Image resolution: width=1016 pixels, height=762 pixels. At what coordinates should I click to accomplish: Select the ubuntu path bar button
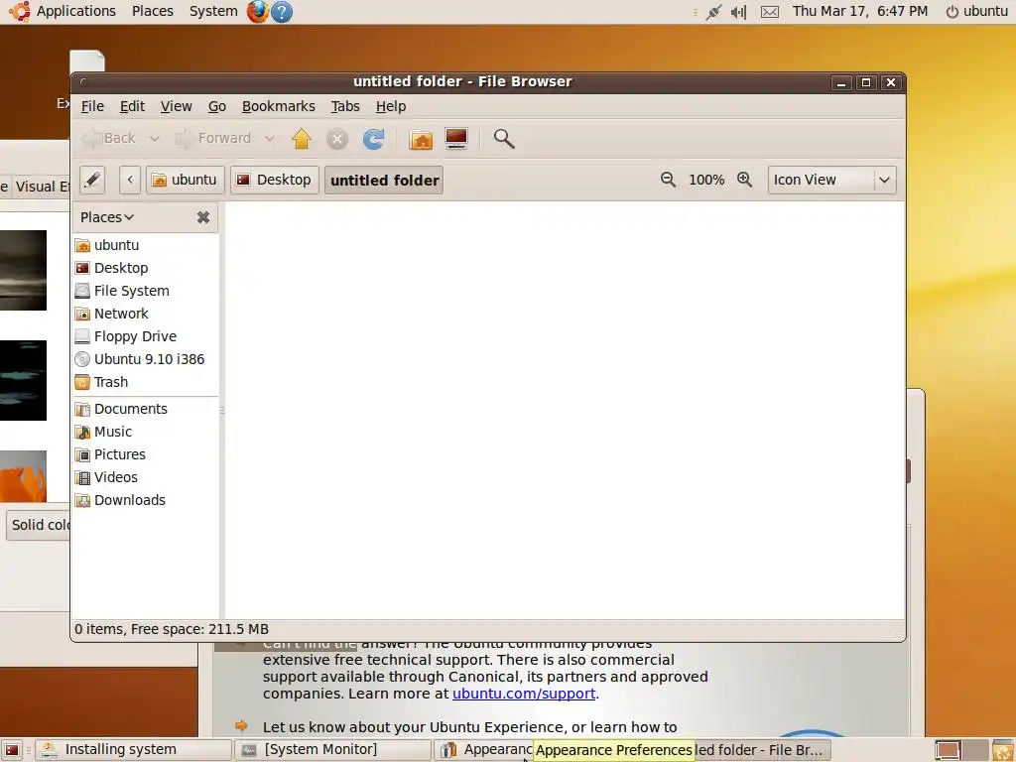(186, 180)
